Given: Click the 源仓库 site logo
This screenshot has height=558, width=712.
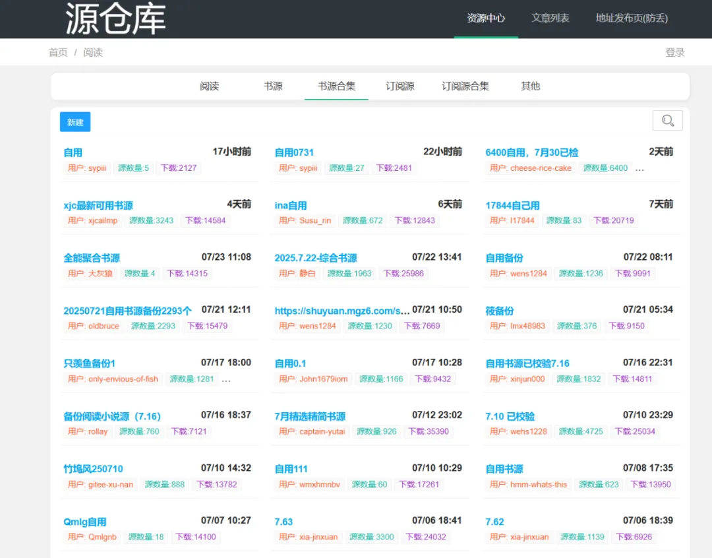Looking at the screenshot, I should (x=112, y=18).
